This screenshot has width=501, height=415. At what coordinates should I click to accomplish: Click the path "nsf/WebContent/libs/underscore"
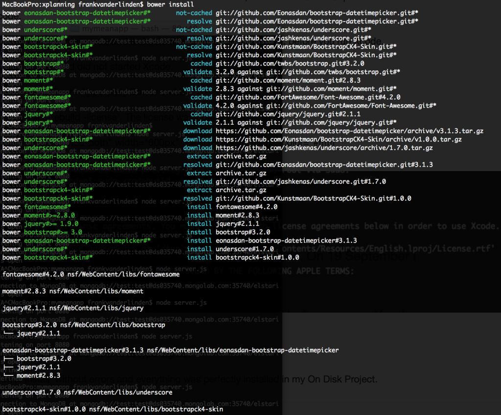tap(118, 393)
